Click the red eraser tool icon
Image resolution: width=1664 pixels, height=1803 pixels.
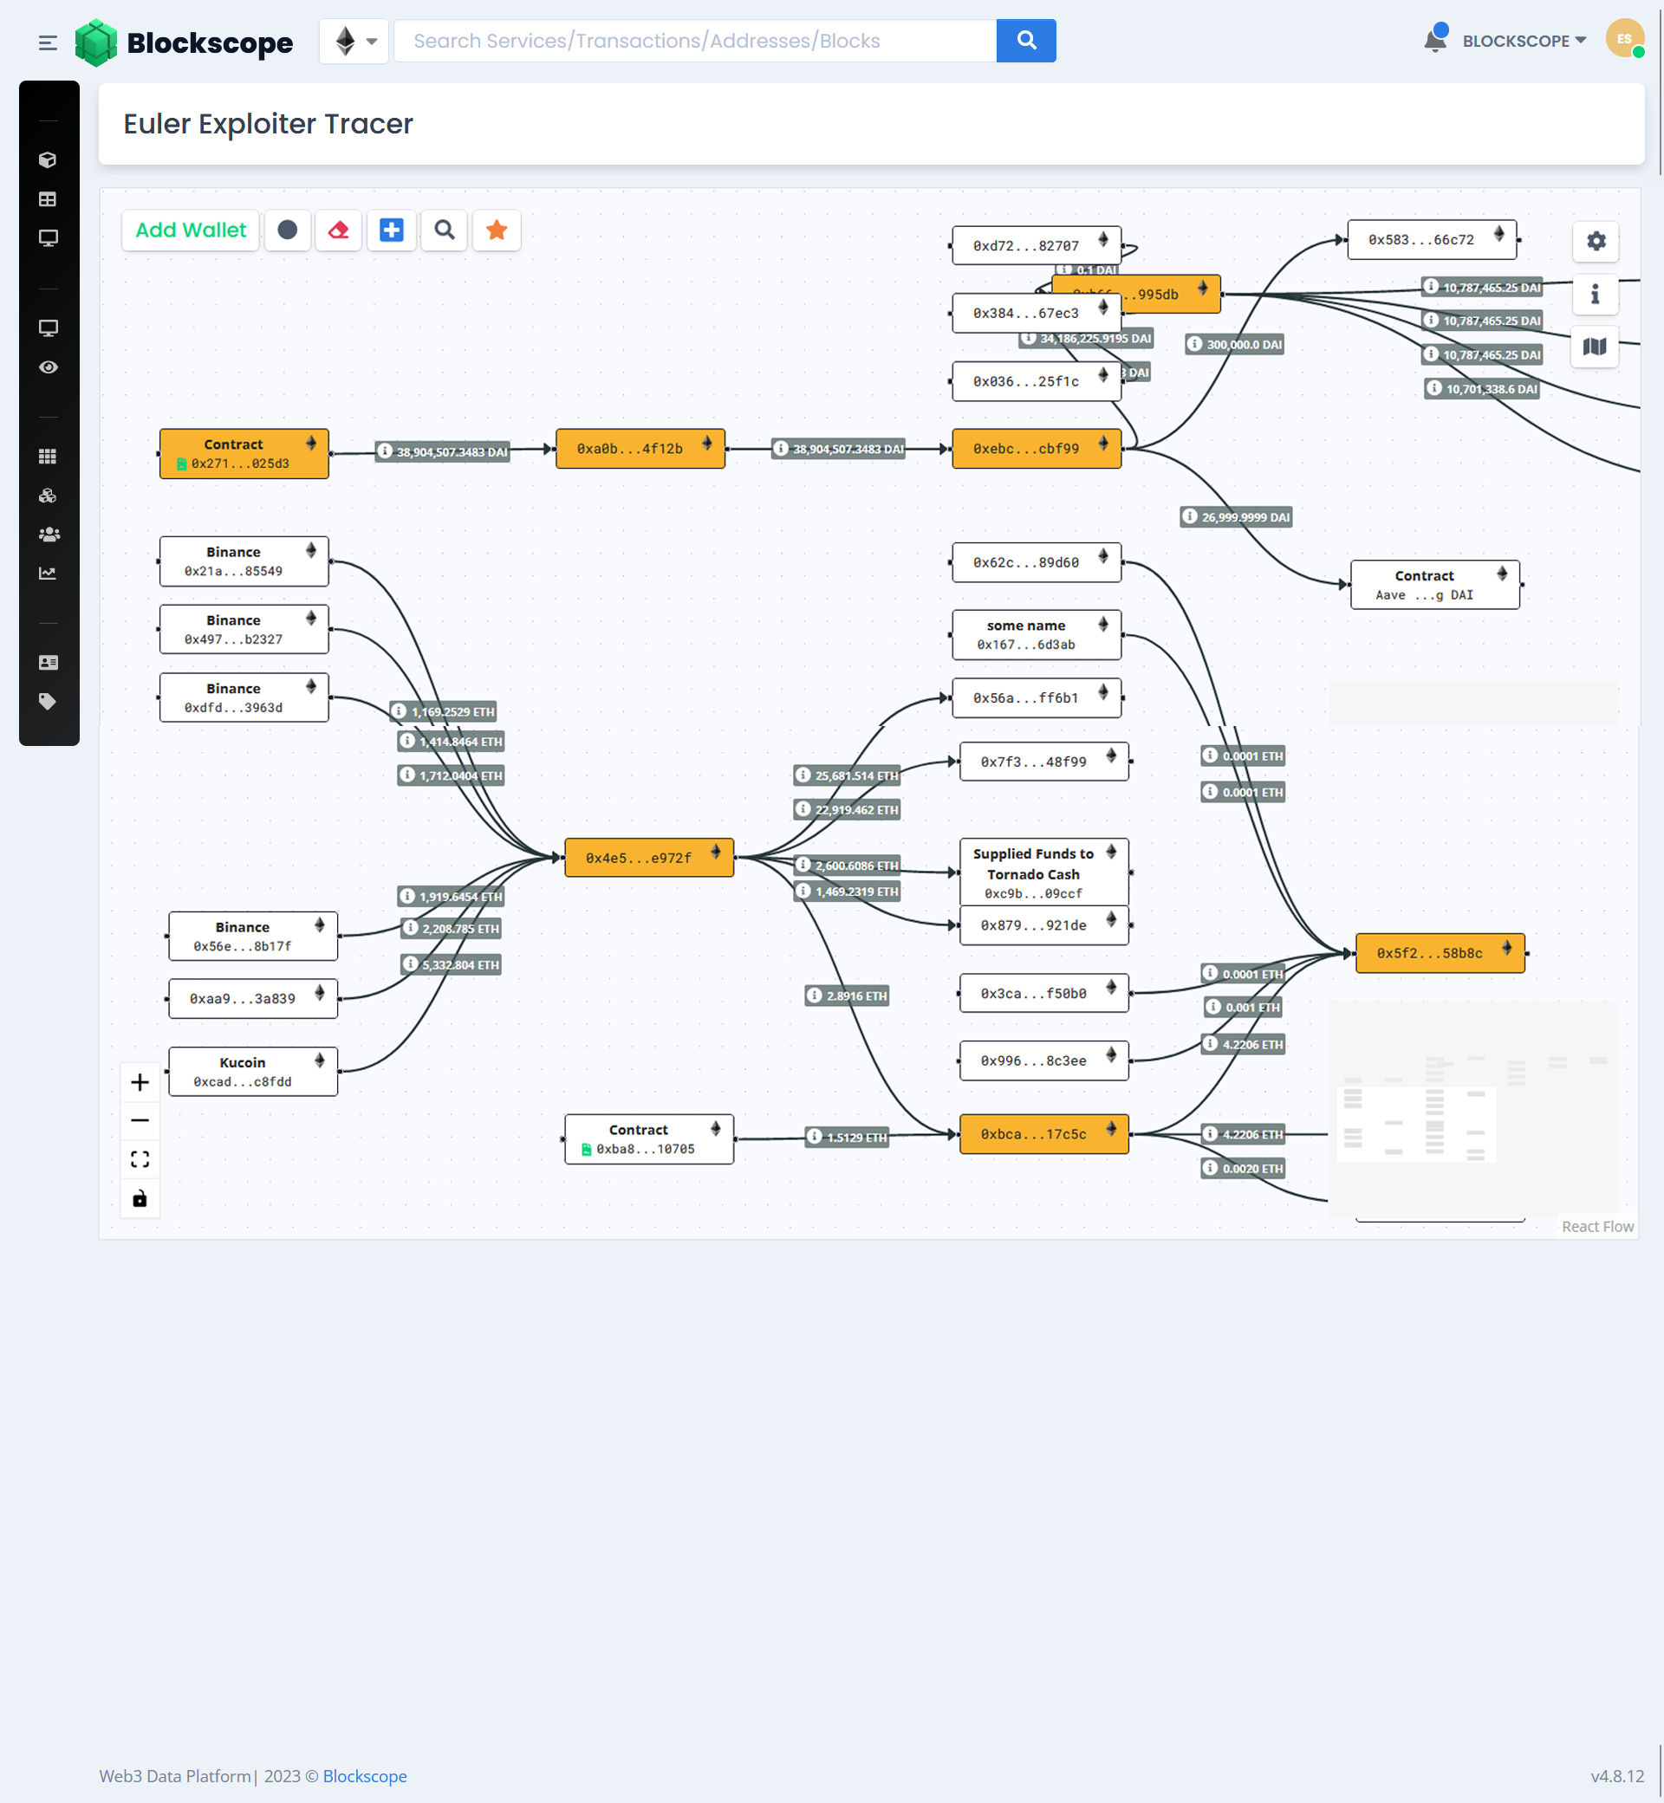[x=339, y=230]
